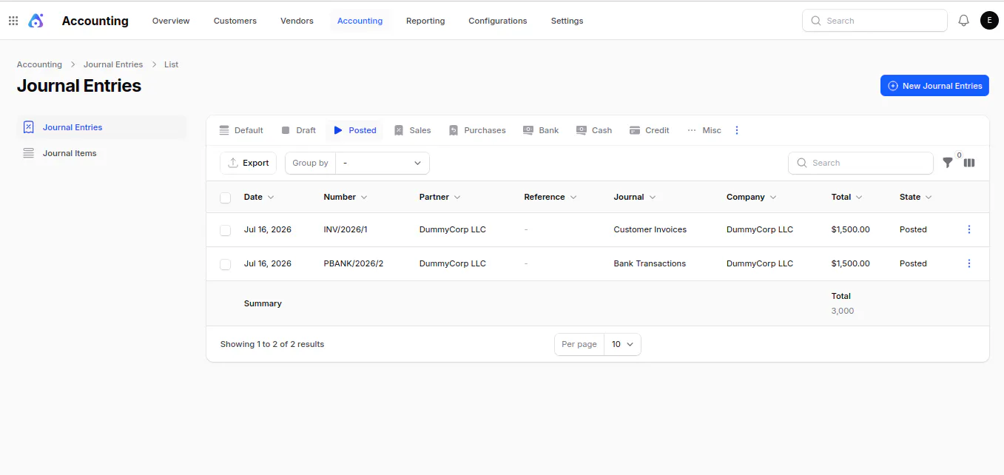Expand the Per page dropdown
This screenshot has height=475, width=1004.
[622, 344]
